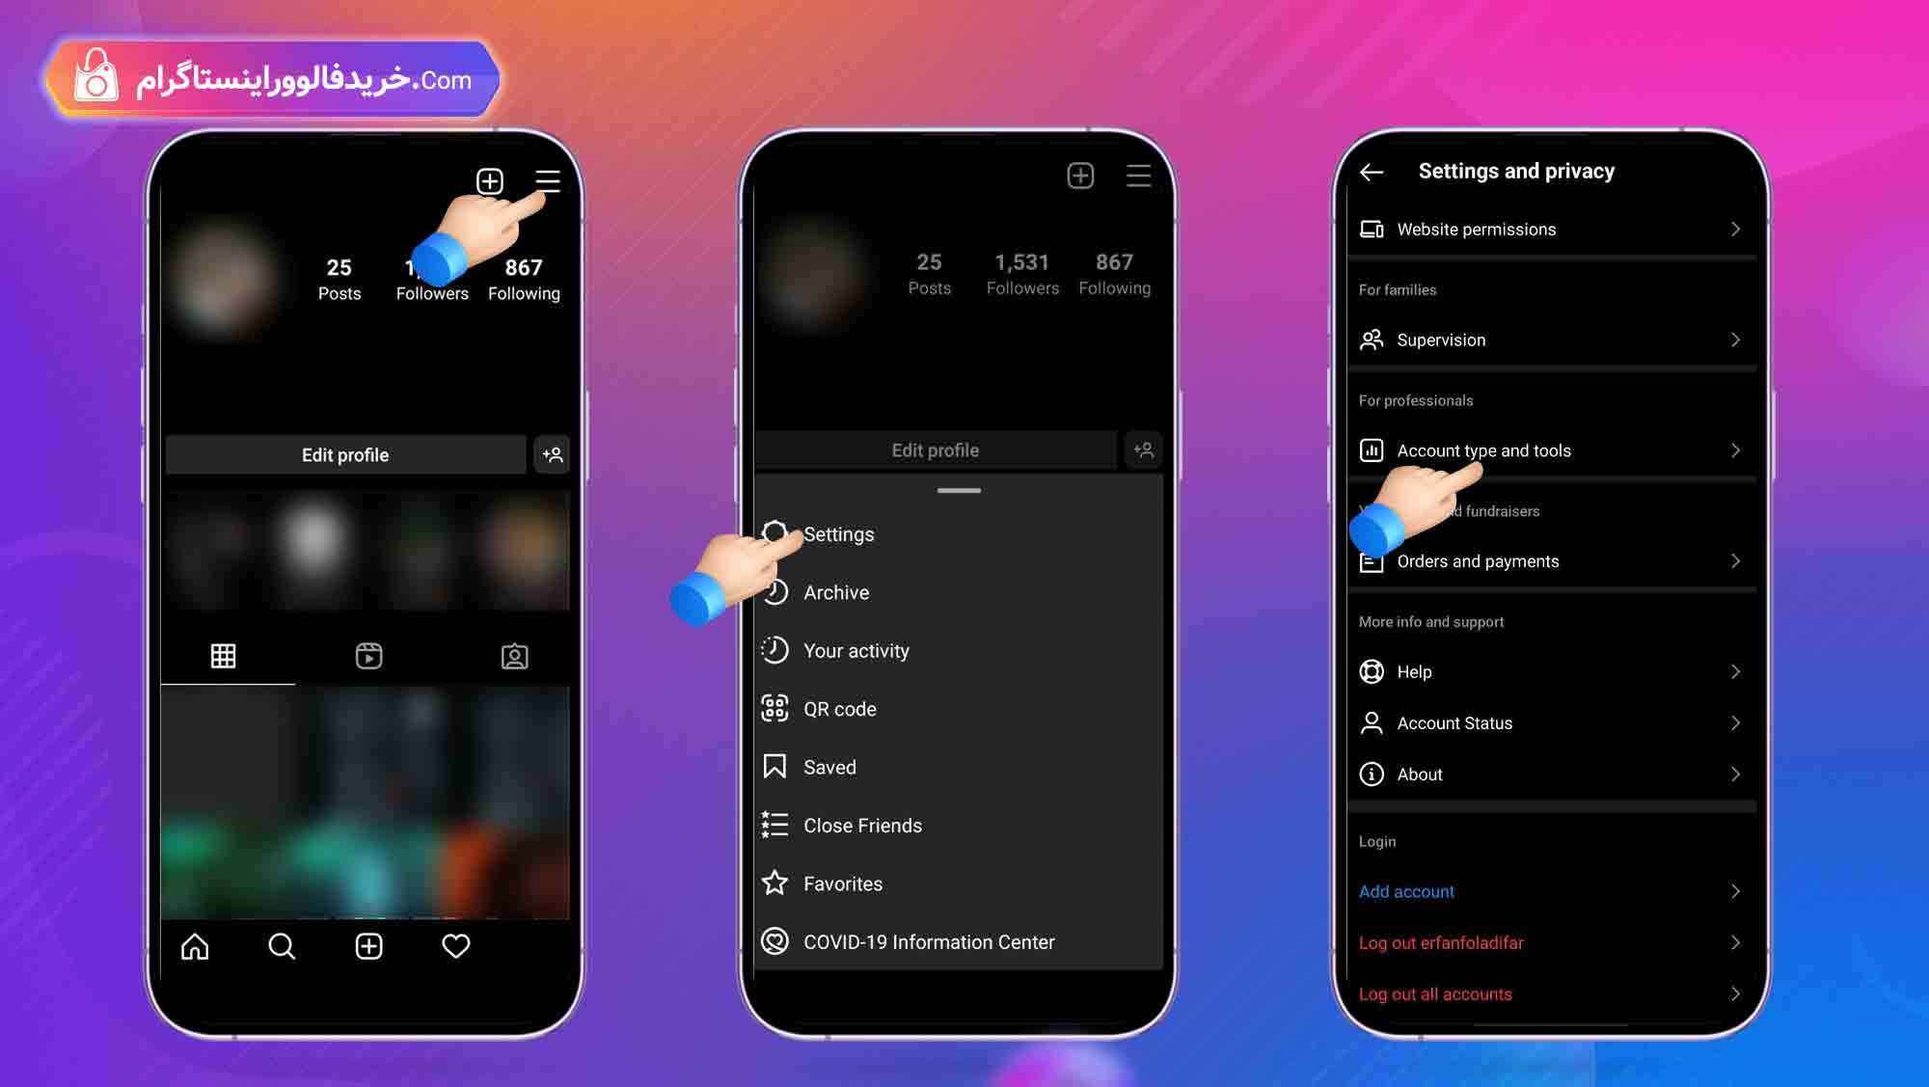Tap the QR code menu icon
Viewport: 1929px width, 1087px height.
pos(775,708)
